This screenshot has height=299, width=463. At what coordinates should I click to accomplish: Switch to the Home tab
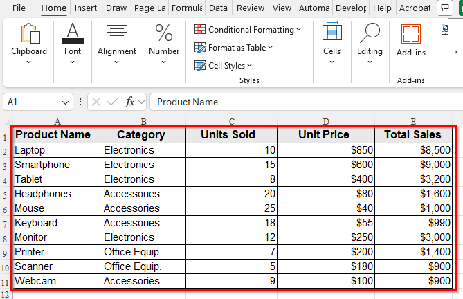click(53, 8)
